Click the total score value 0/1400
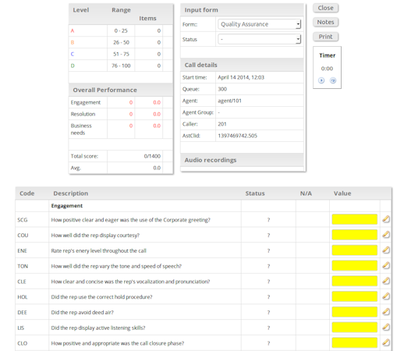The width and height of the screenshot is (404, 351). pos(152,156)
